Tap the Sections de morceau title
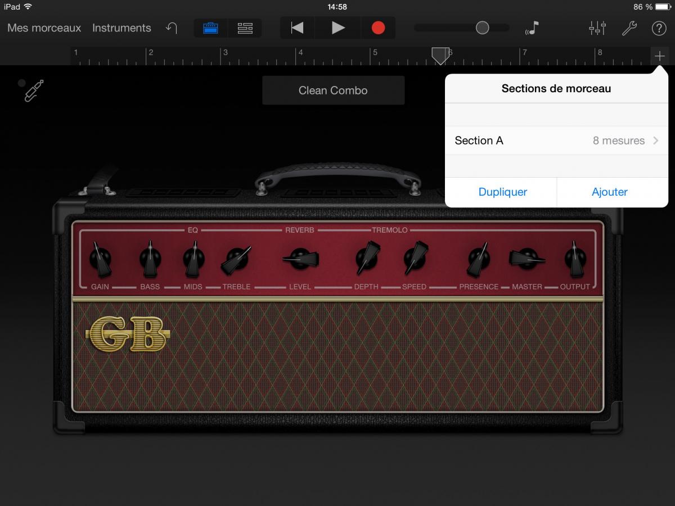Viewport: 675px width, 506px height. 556,88
